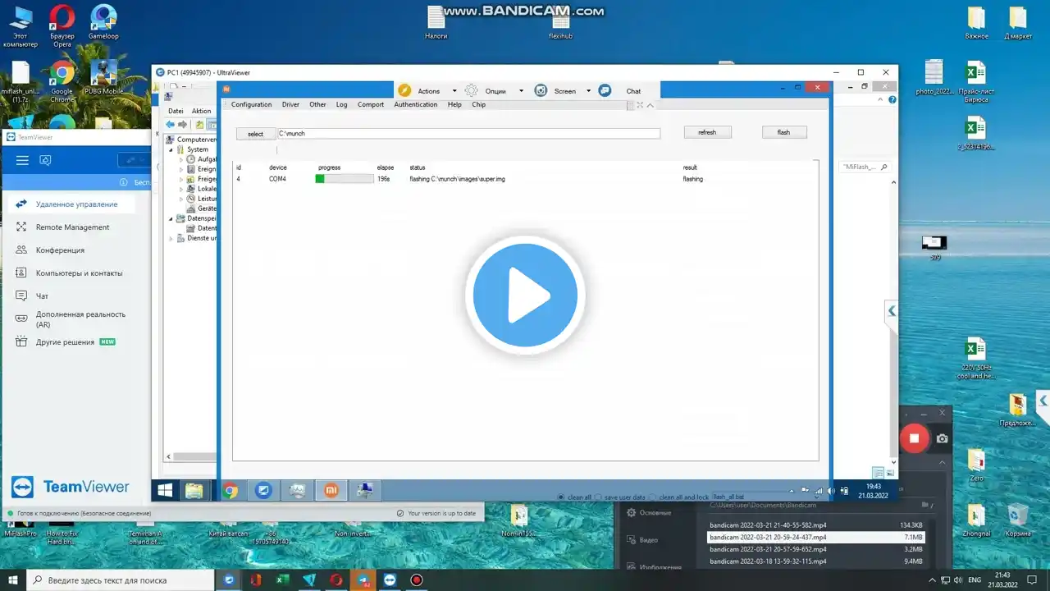Viewport: 1050px width, 591px height.
Task: Open the Видео tab in Bandicam
Action: (642, 540)
